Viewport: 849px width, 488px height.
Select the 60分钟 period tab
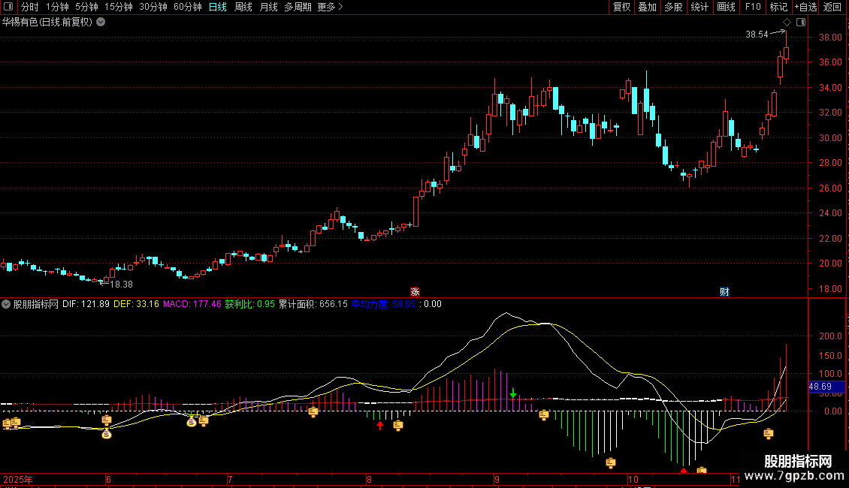pyautogui.click(x=187, y=7)
